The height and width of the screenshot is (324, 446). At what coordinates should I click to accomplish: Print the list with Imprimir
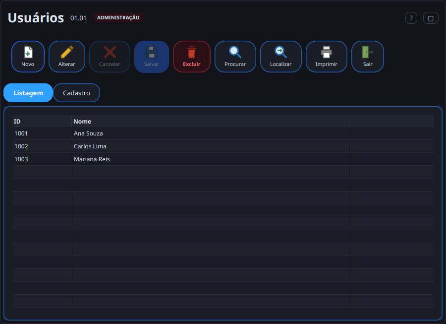[x=326, y=57]
